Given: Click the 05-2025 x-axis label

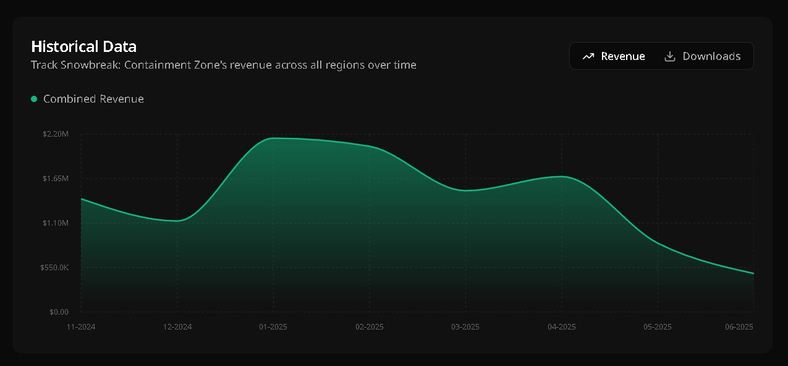Looking at the screenshot, I should click(x=658, y=326).
